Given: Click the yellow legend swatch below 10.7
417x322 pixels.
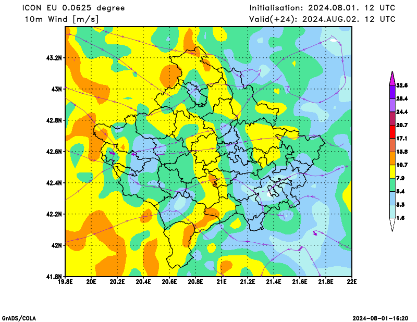Looking at the screenshot, I should pos(393,172).
